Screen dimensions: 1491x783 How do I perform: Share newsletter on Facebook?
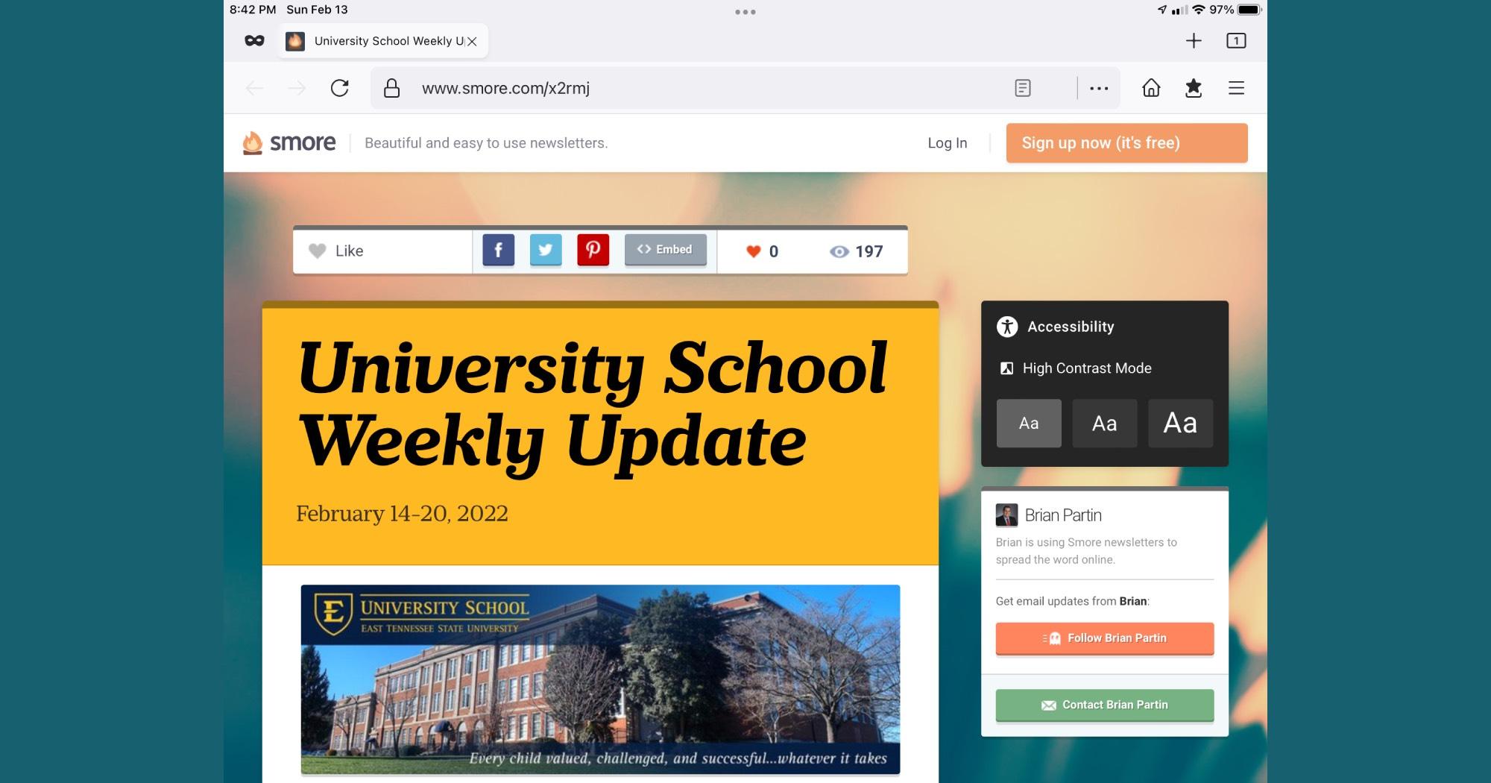pyautogui.click(x=498, y=251)
